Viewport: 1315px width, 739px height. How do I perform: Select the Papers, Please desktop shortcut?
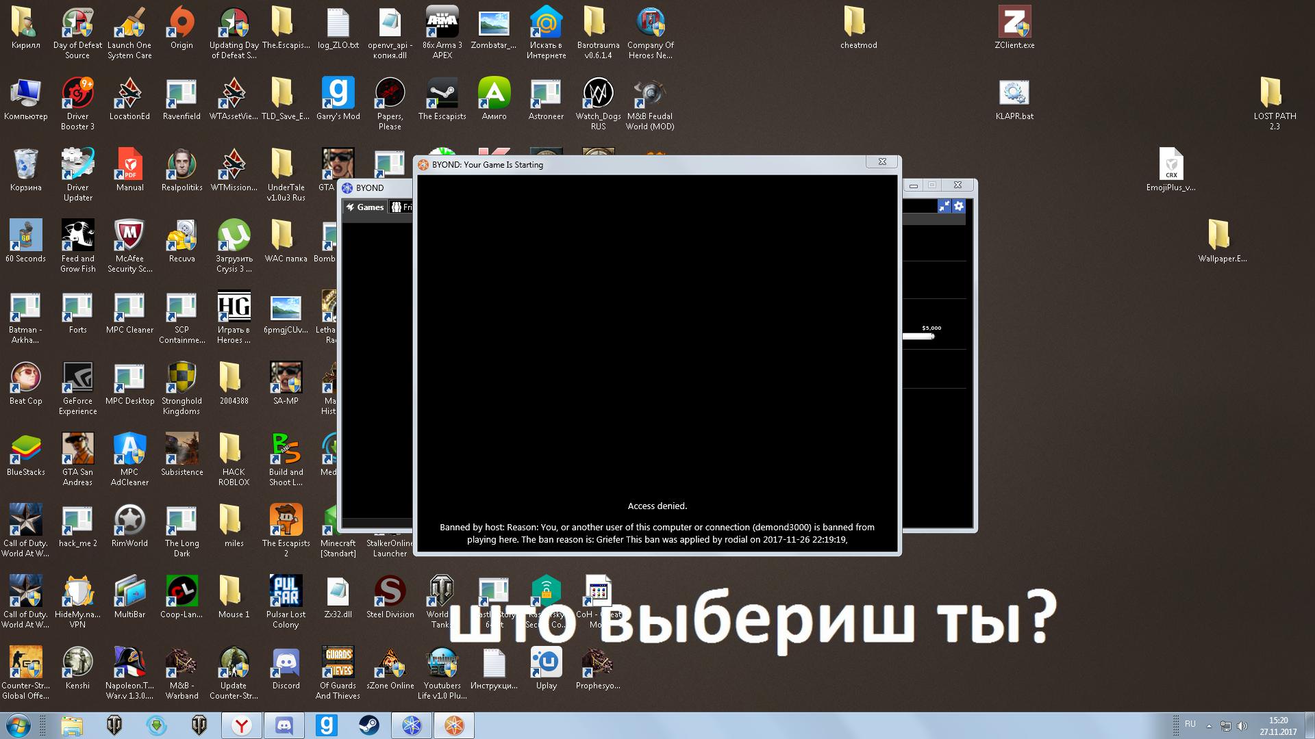pos(390,103)
